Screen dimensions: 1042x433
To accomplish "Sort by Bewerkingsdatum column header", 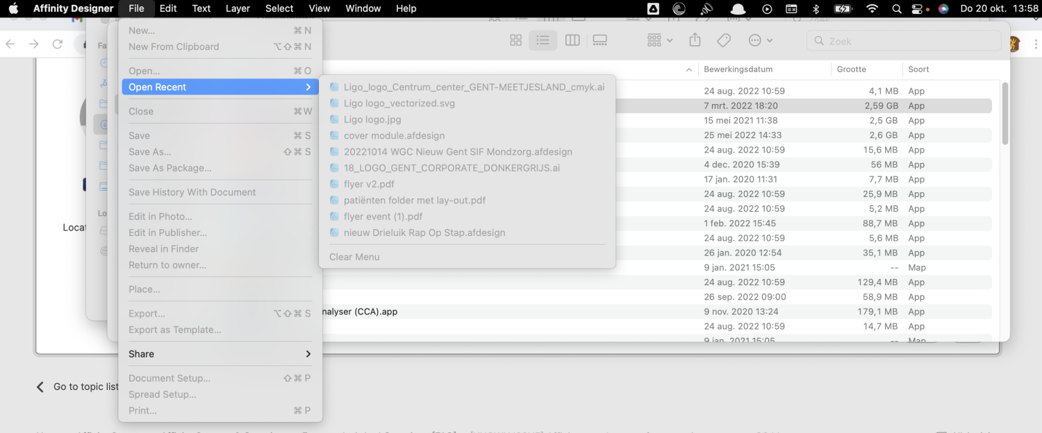I will (738, 69).
